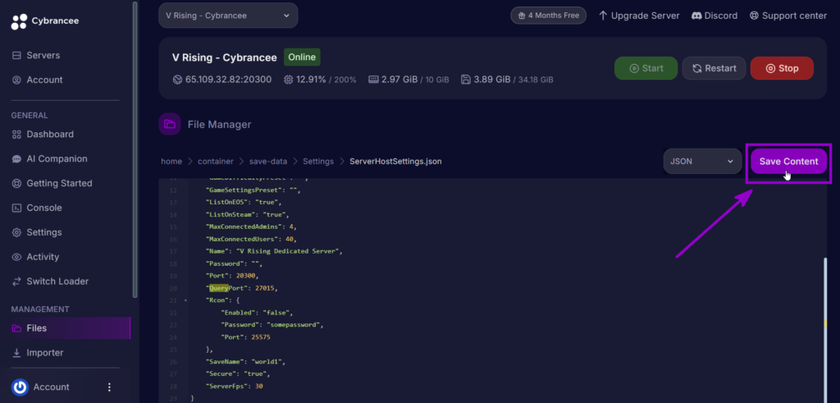This screenshot has width=840, height=403.
Task: Click the Restart server button
Action: pyautogui.click(x=714, y=68)
